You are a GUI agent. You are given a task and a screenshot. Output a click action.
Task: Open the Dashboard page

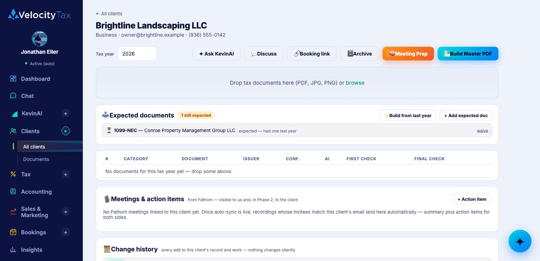35,79
